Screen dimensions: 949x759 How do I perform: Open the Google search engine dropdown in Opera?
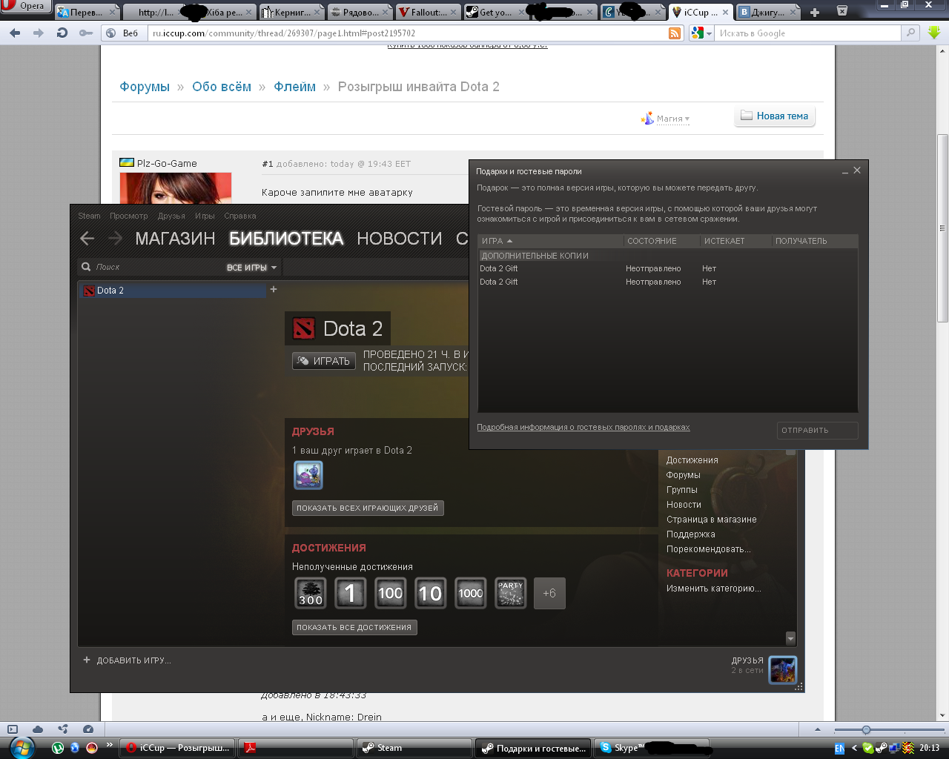click(701, 33)
